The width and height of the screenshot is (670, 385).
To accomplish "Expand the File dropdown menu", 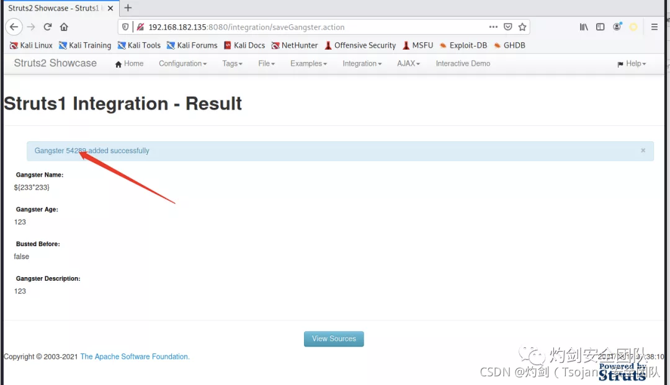I will [x=266, y=64].
